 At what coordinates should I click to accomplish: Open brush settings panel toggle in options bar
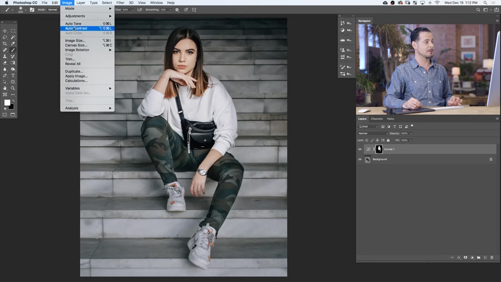click(32, 10)
